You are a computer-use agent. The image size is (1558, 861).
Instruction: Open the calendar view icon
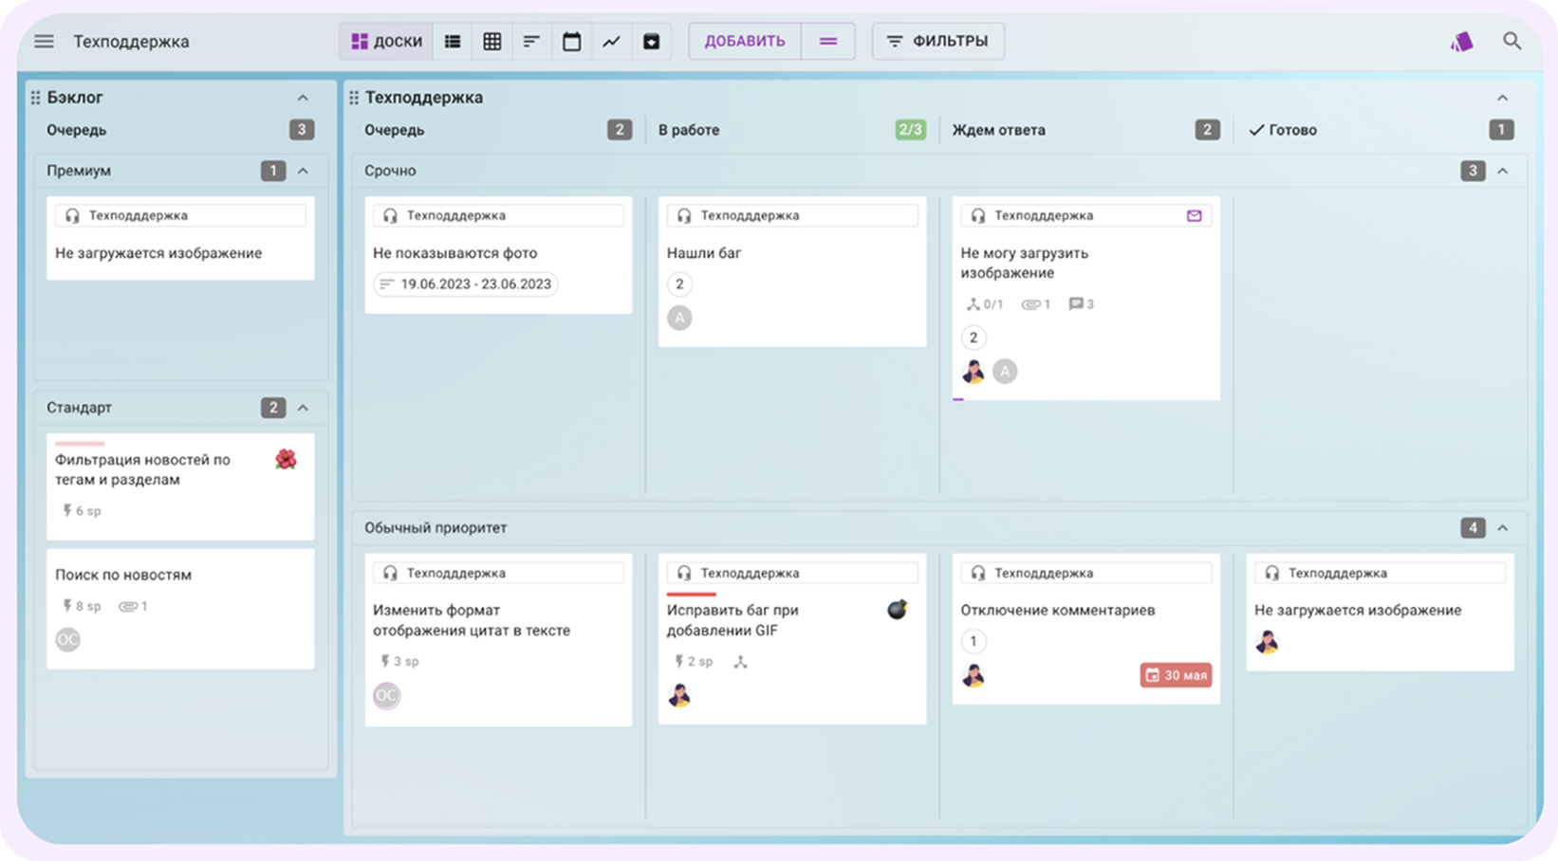point(571,41)
